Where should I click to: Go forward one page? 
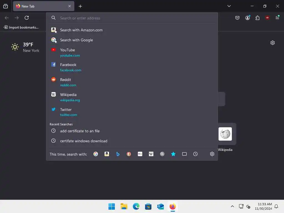[17, 18]
